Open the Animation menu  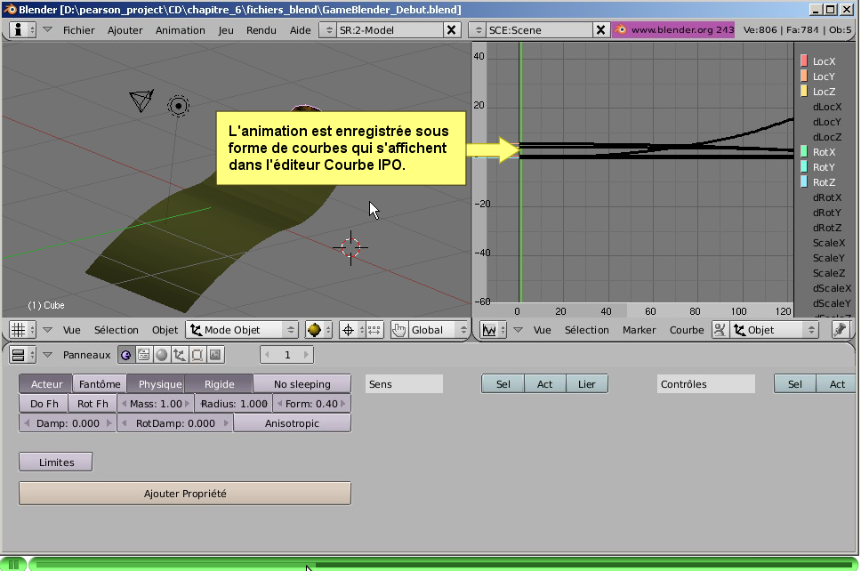click(x=181, y=29)
